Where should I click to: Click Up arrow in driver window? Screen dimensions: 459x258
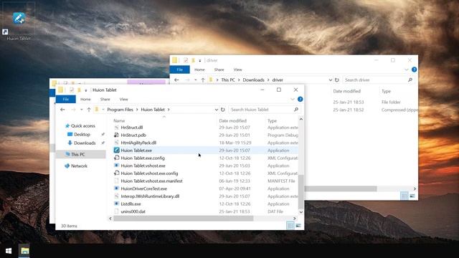point(203,80)
